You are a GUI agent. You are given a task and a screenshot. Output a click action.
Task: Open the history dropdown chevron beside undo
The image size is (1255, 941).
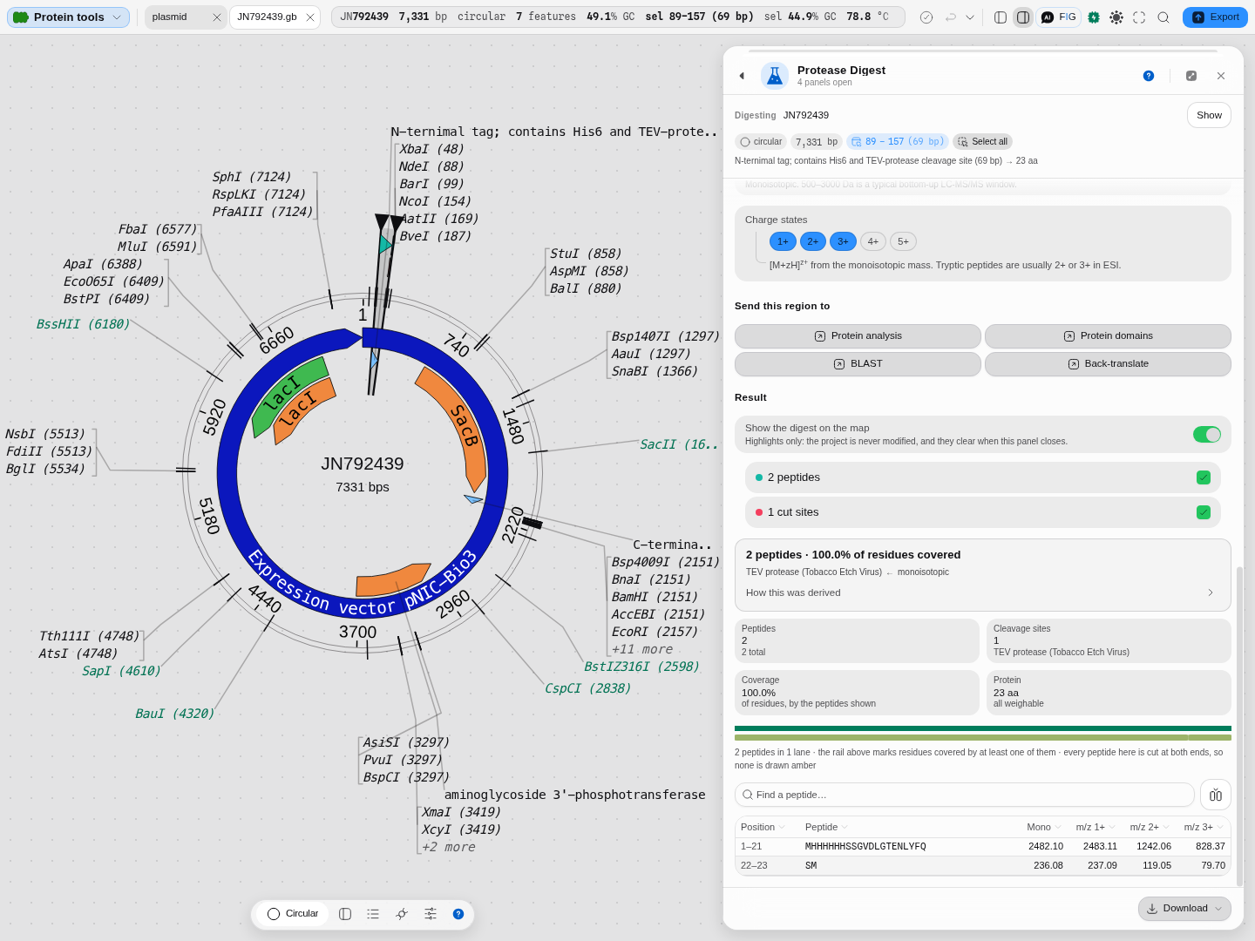point(970,17)
